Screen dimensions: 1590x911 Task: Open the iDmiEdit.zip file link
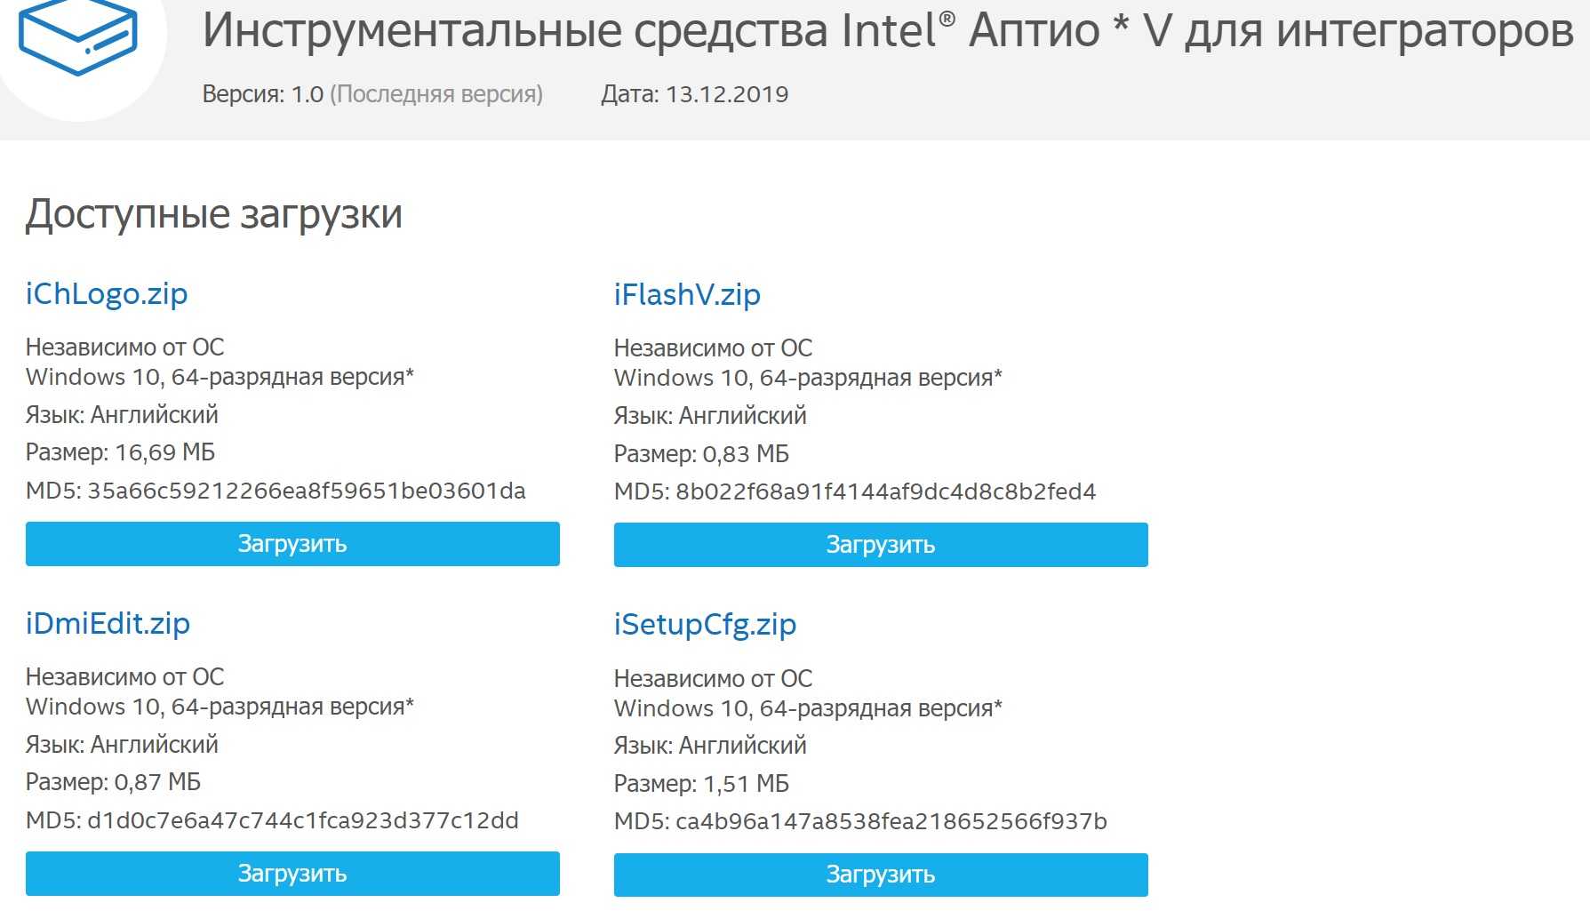[x=108, y=624]
